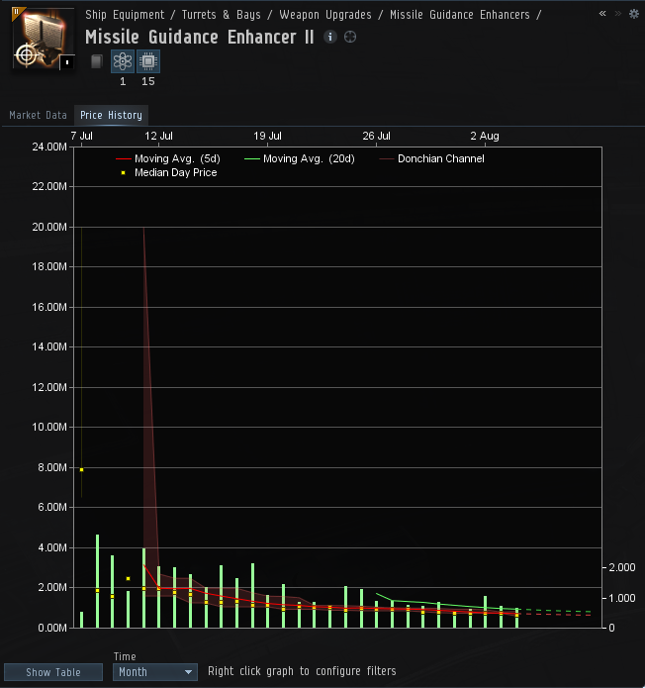Open the Show Info icon beside the item name

330,37
